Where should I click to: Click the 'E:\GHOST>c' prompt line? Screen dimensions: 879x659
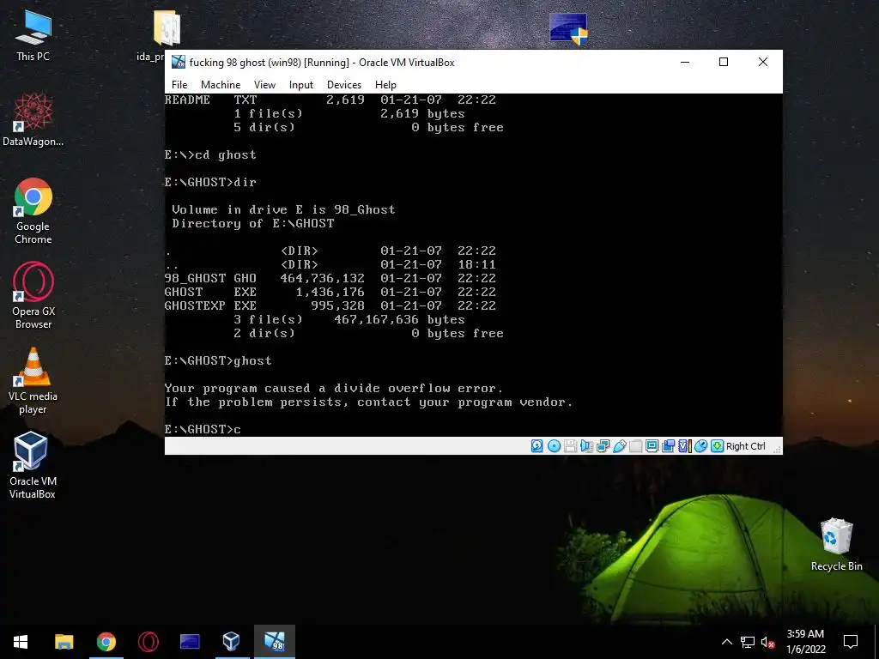[203, 429]
